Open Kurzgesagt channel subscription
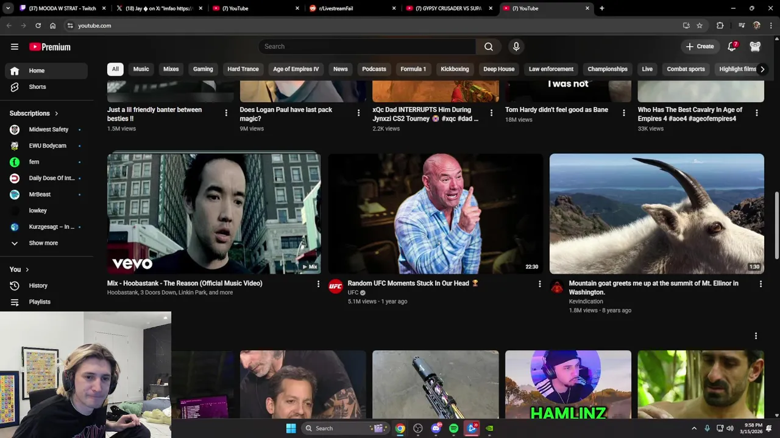Image resolution: width=780 pixels, height=438 pixels. [46, 227]
